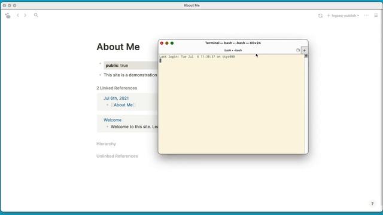Go back with the left arrow
Screen dimensions: 383x215
pyautogui.click(x=18, y=16)
